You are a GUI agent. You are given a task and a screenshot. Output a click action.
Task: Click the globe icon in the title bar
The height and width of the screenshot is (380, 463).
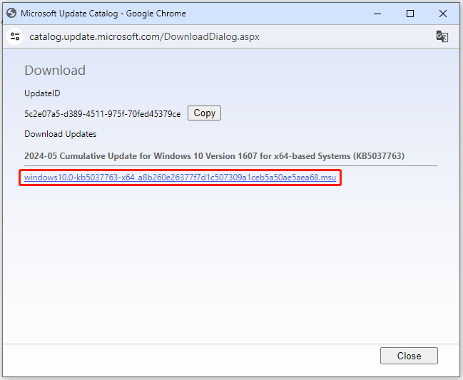[x=11, y=14]
